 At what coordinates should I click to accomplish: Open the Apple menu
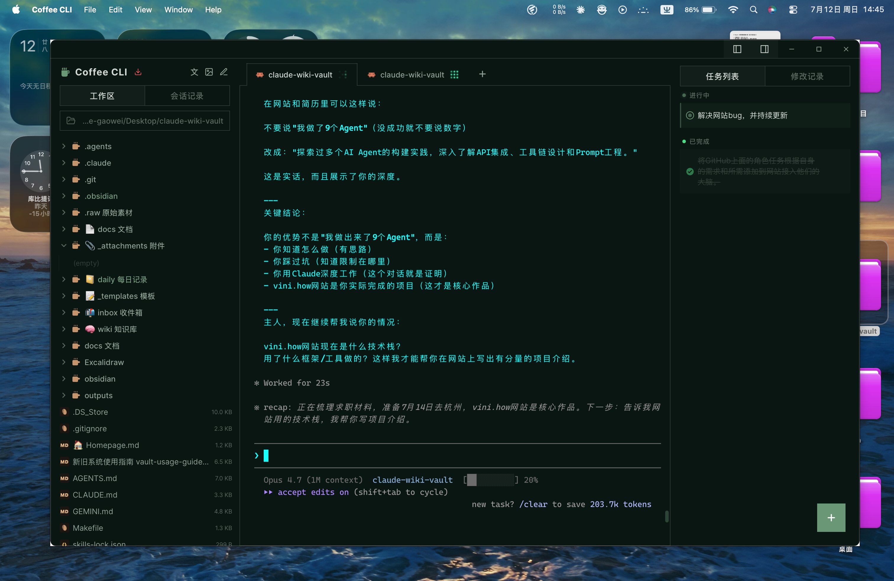[x=16, y=9]
